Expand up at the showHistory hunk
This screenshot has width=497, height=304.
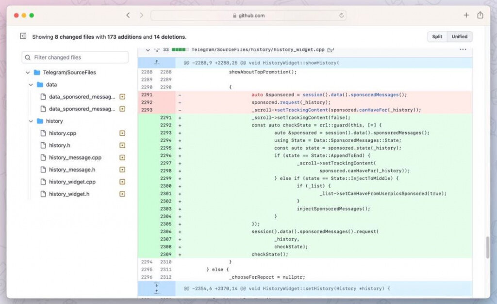pos(157,62)
